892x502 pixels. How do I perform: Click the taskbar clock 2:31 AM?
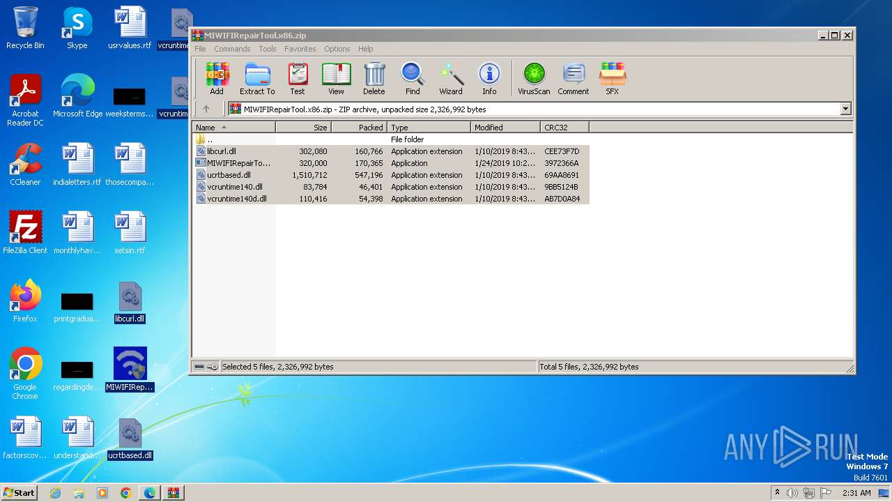(x=856, y=493)
